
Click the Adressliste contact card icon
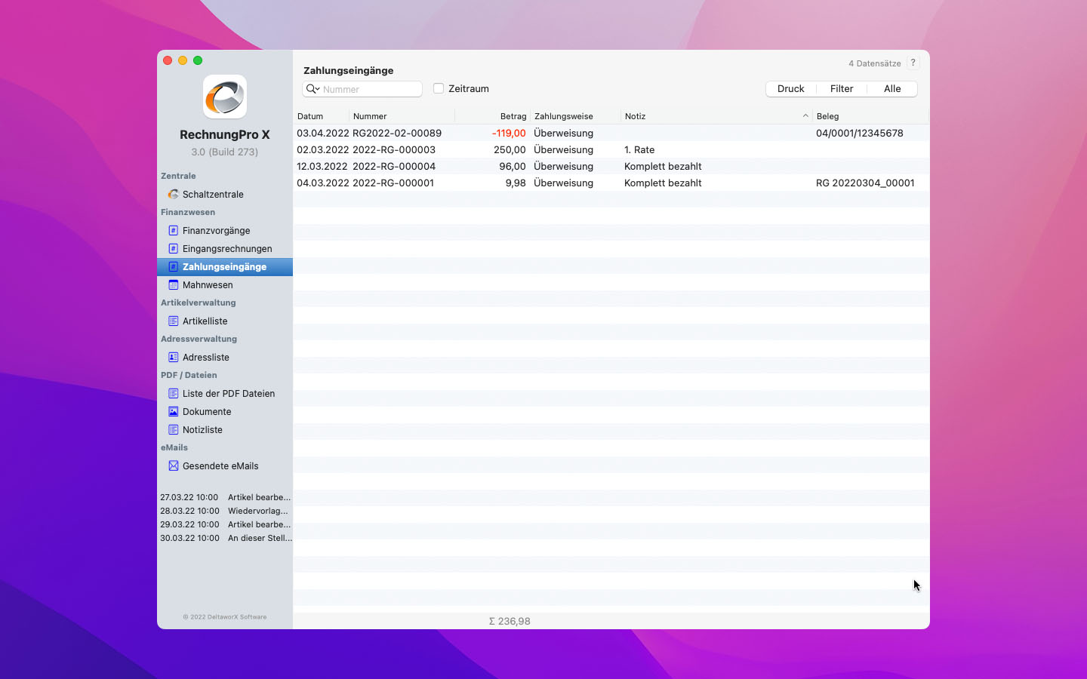coord(173,357)
